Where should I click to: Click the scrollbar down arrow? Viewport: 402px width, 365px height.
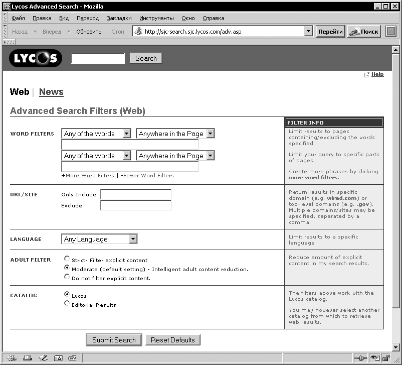pos(395,347)
